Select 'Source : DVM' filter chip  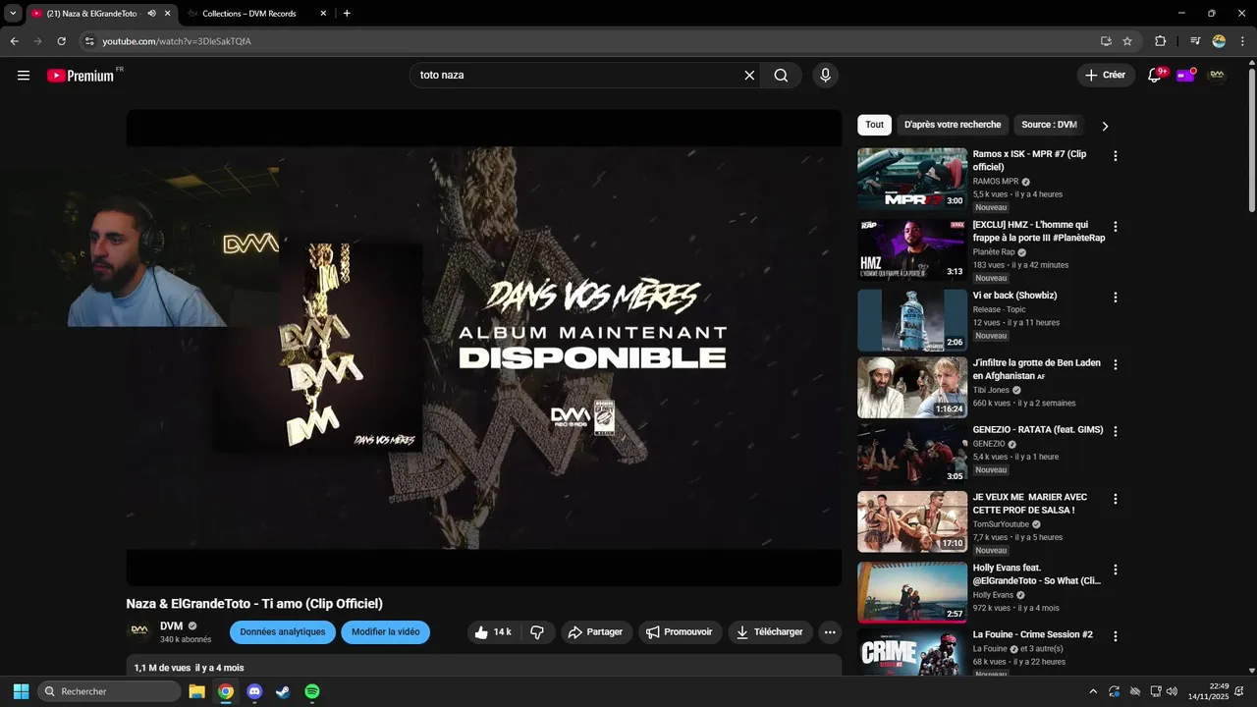pyautogui.click(x=1049, y=125)
